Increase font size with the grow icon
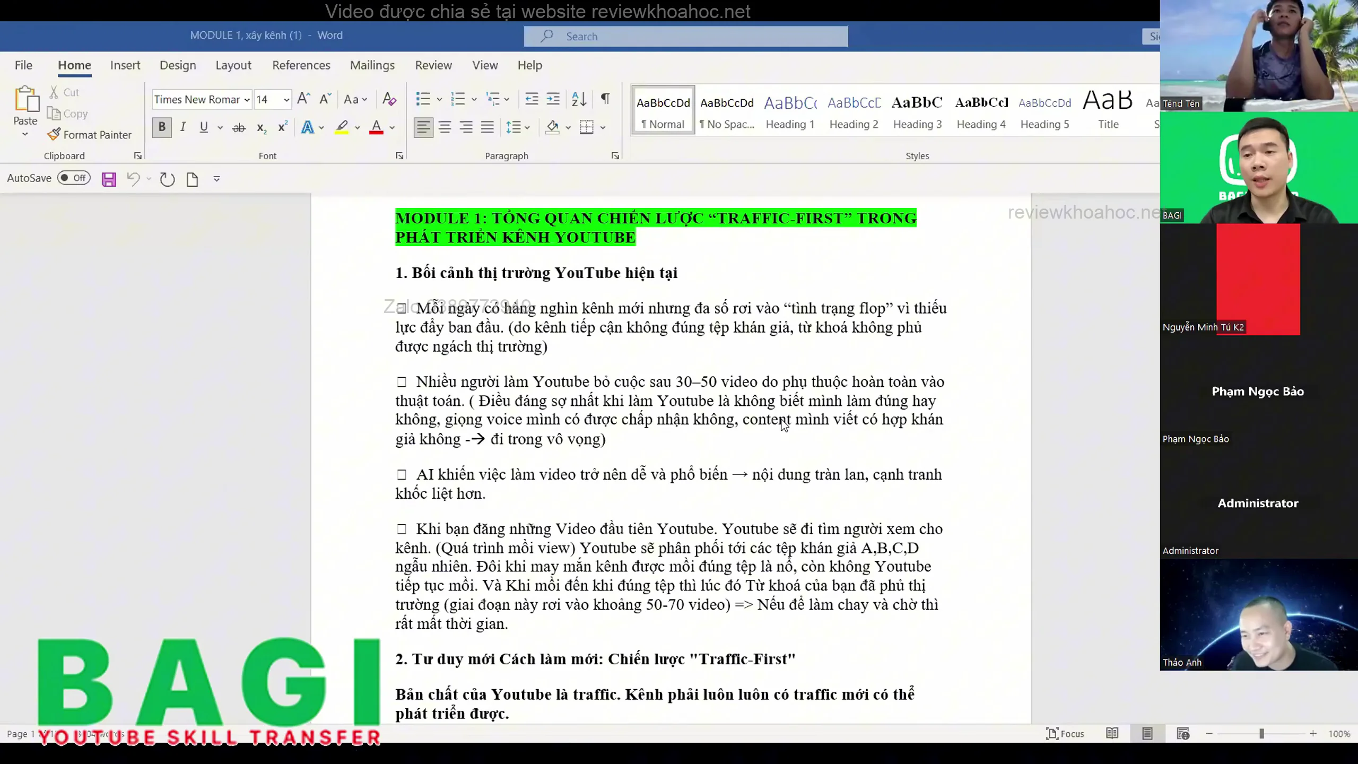Viewport: 1358px width, 764px height. (303, 99)
